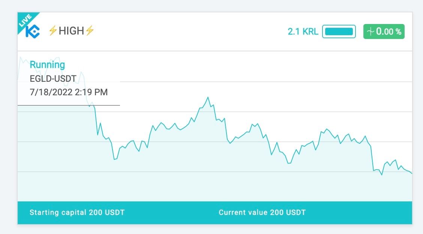423x234 pixels.
Task: Click the lowest dip near the chart end
Action: 382,175
